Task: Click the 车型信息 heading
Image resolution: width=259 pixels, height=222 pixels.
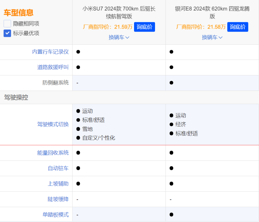Action: (x=19, y=13)
